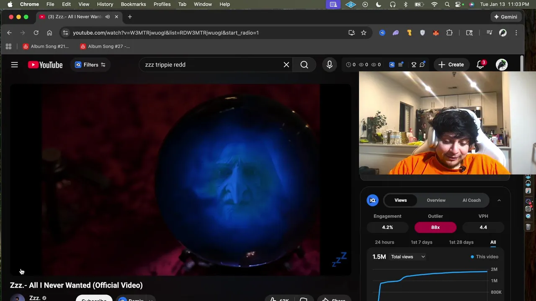Image resolution: width=536 pixels, height=301 pixels.
Task: Click the video title All I Never Wanted
Action: [x=76, y=285]
